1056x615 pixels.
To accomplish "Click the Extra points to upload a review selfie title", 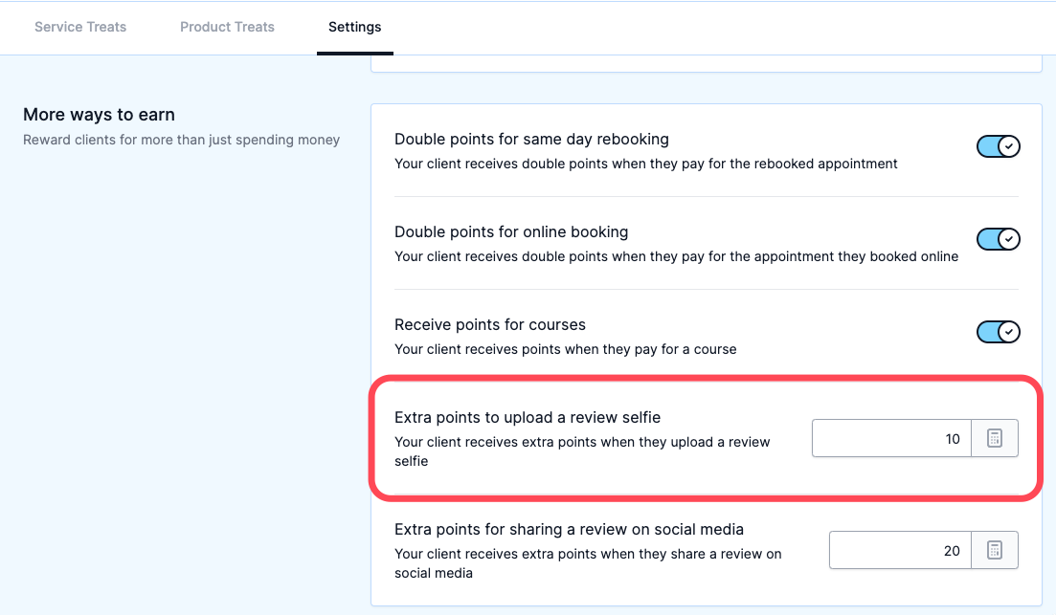I will point(528,417).
